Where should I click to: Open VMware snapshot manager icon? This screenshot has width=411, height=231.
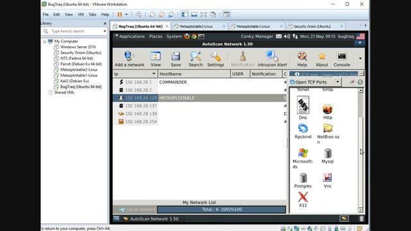[171, 14]
